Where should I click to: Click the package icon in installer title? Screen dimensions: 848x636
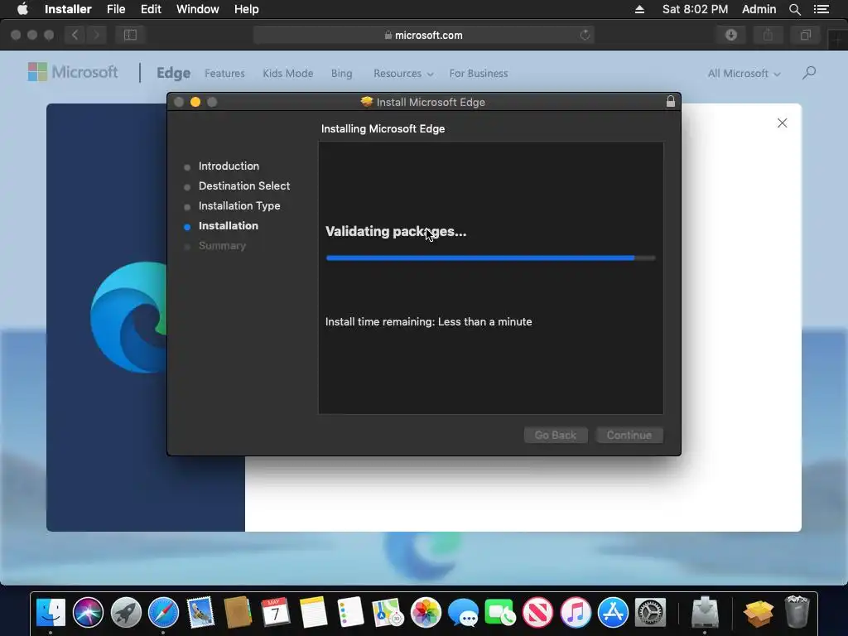pyautogui.click(x=367, y=102)
